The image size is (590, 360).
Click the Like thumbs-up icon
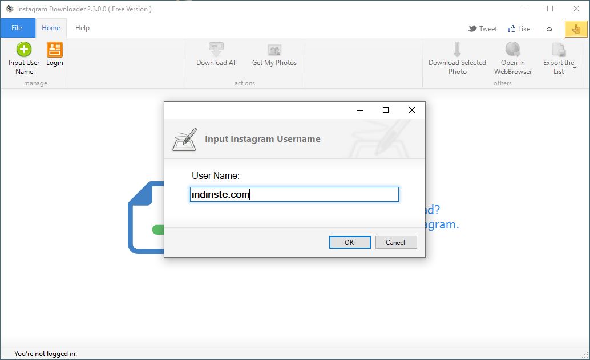(x=511, y=28)
